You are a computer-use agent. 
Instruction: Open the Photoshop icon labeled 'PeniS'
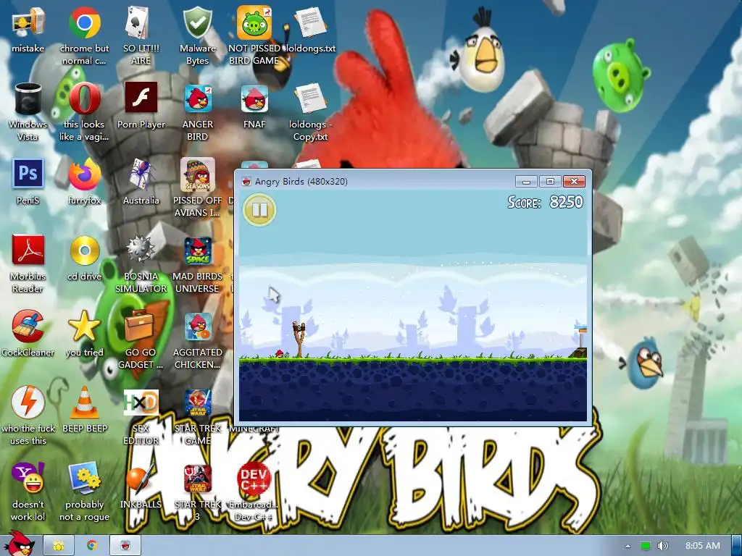coord(28,174)
